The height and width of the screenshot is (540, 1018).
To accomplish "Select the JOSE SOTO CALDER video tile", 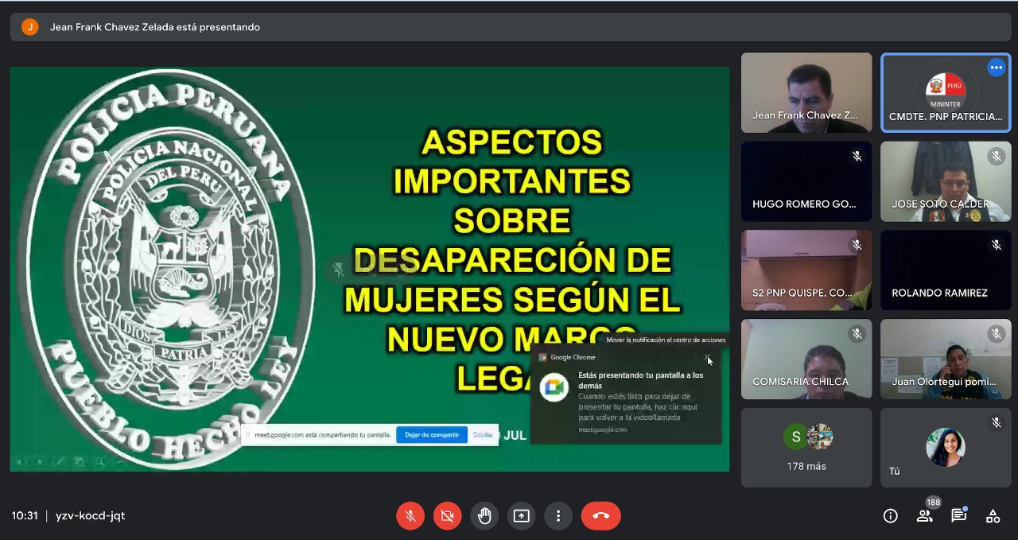I will [946, 181].
